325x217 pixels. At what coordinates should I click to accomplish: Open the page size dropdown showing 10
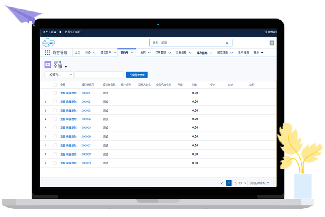point(242,183)
